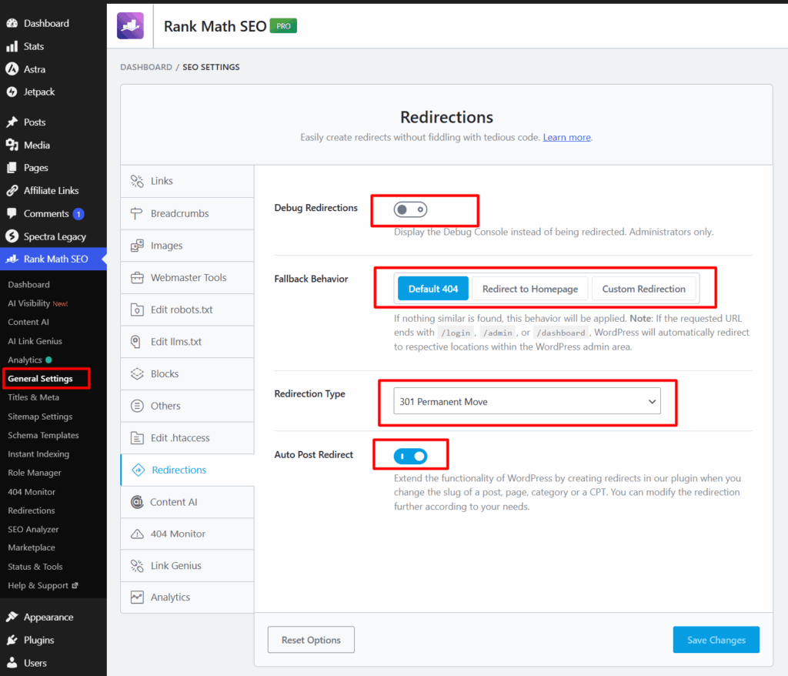
Task: Select Default 404 fallback behavior
Action: click(432, 289)
